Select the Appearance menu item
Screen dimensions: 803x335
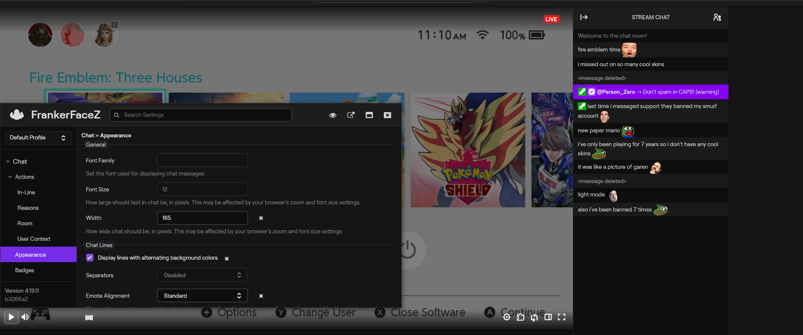[x=38, y=255]
